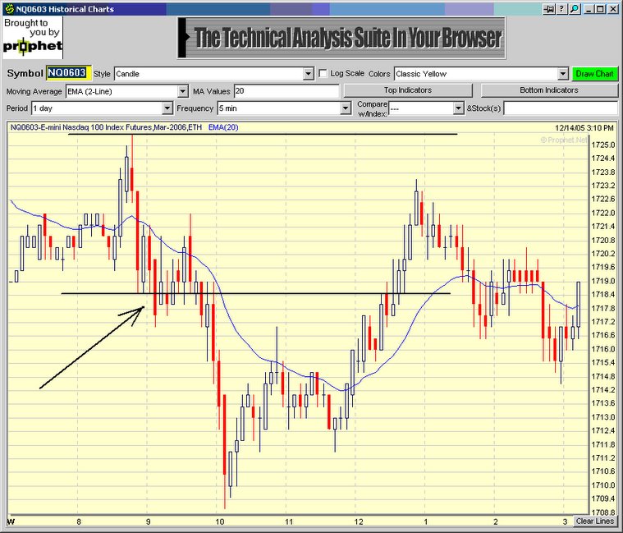Click the Clear Lines button

(x=595, y=521)
